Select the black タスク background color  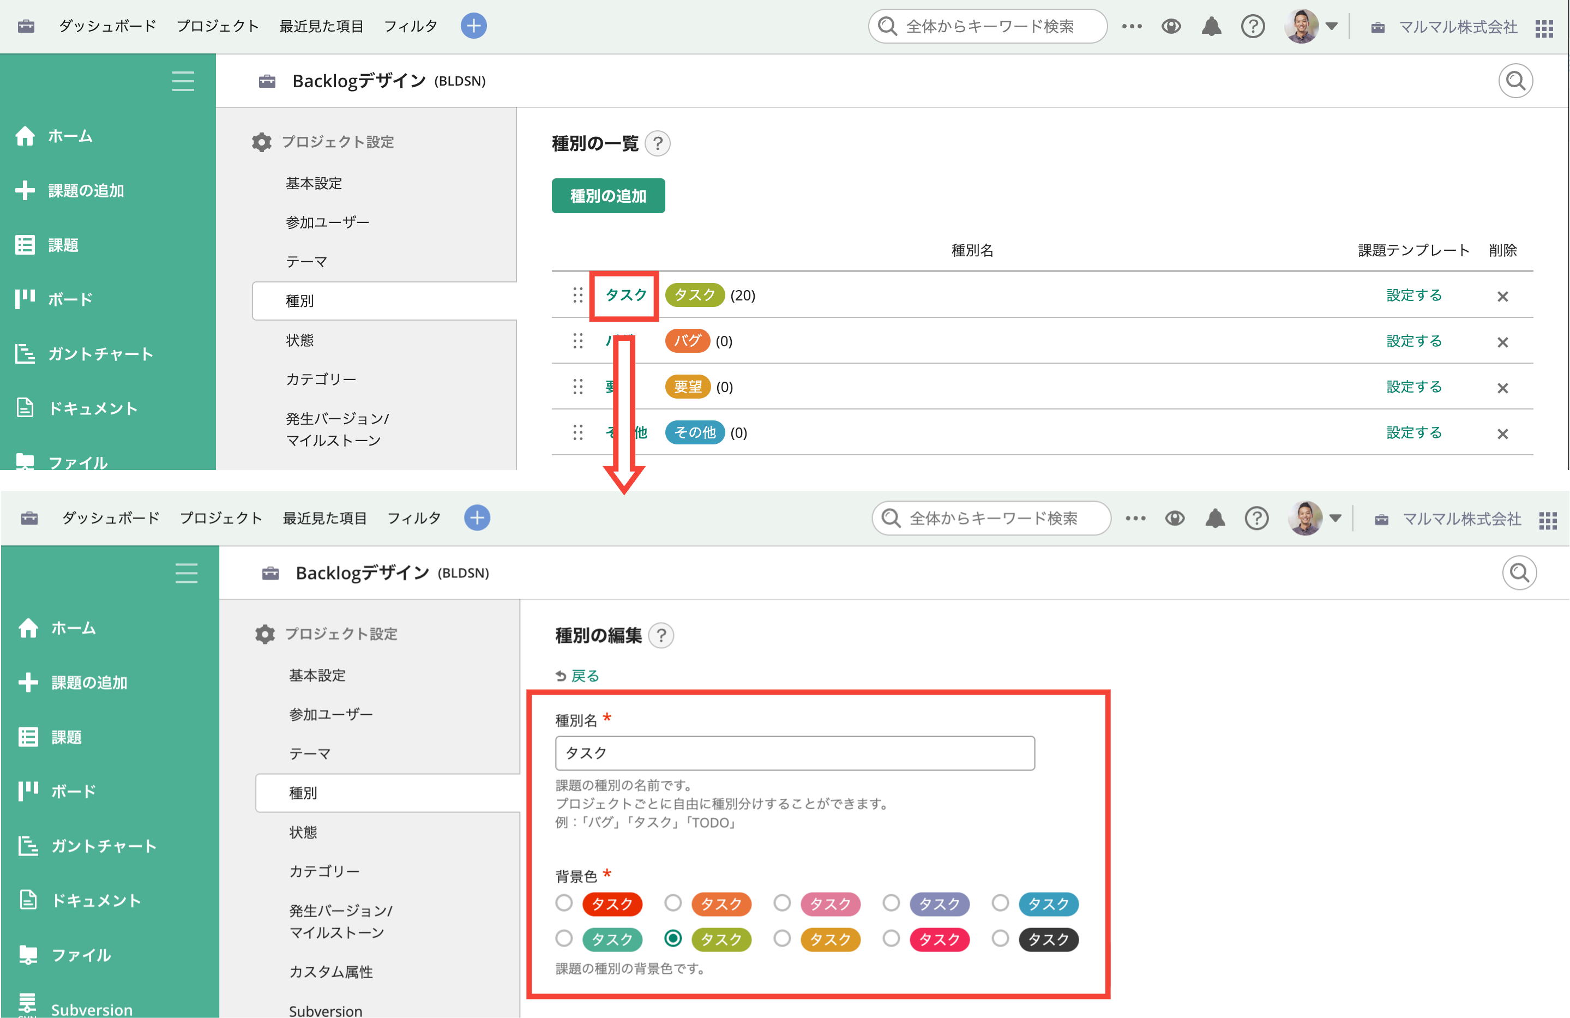click(x=1000, y=938)
